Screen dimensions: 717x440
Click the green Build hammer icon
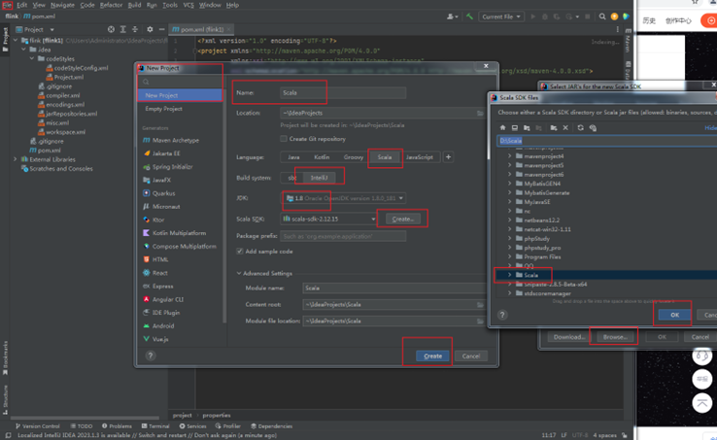[469, 17]
